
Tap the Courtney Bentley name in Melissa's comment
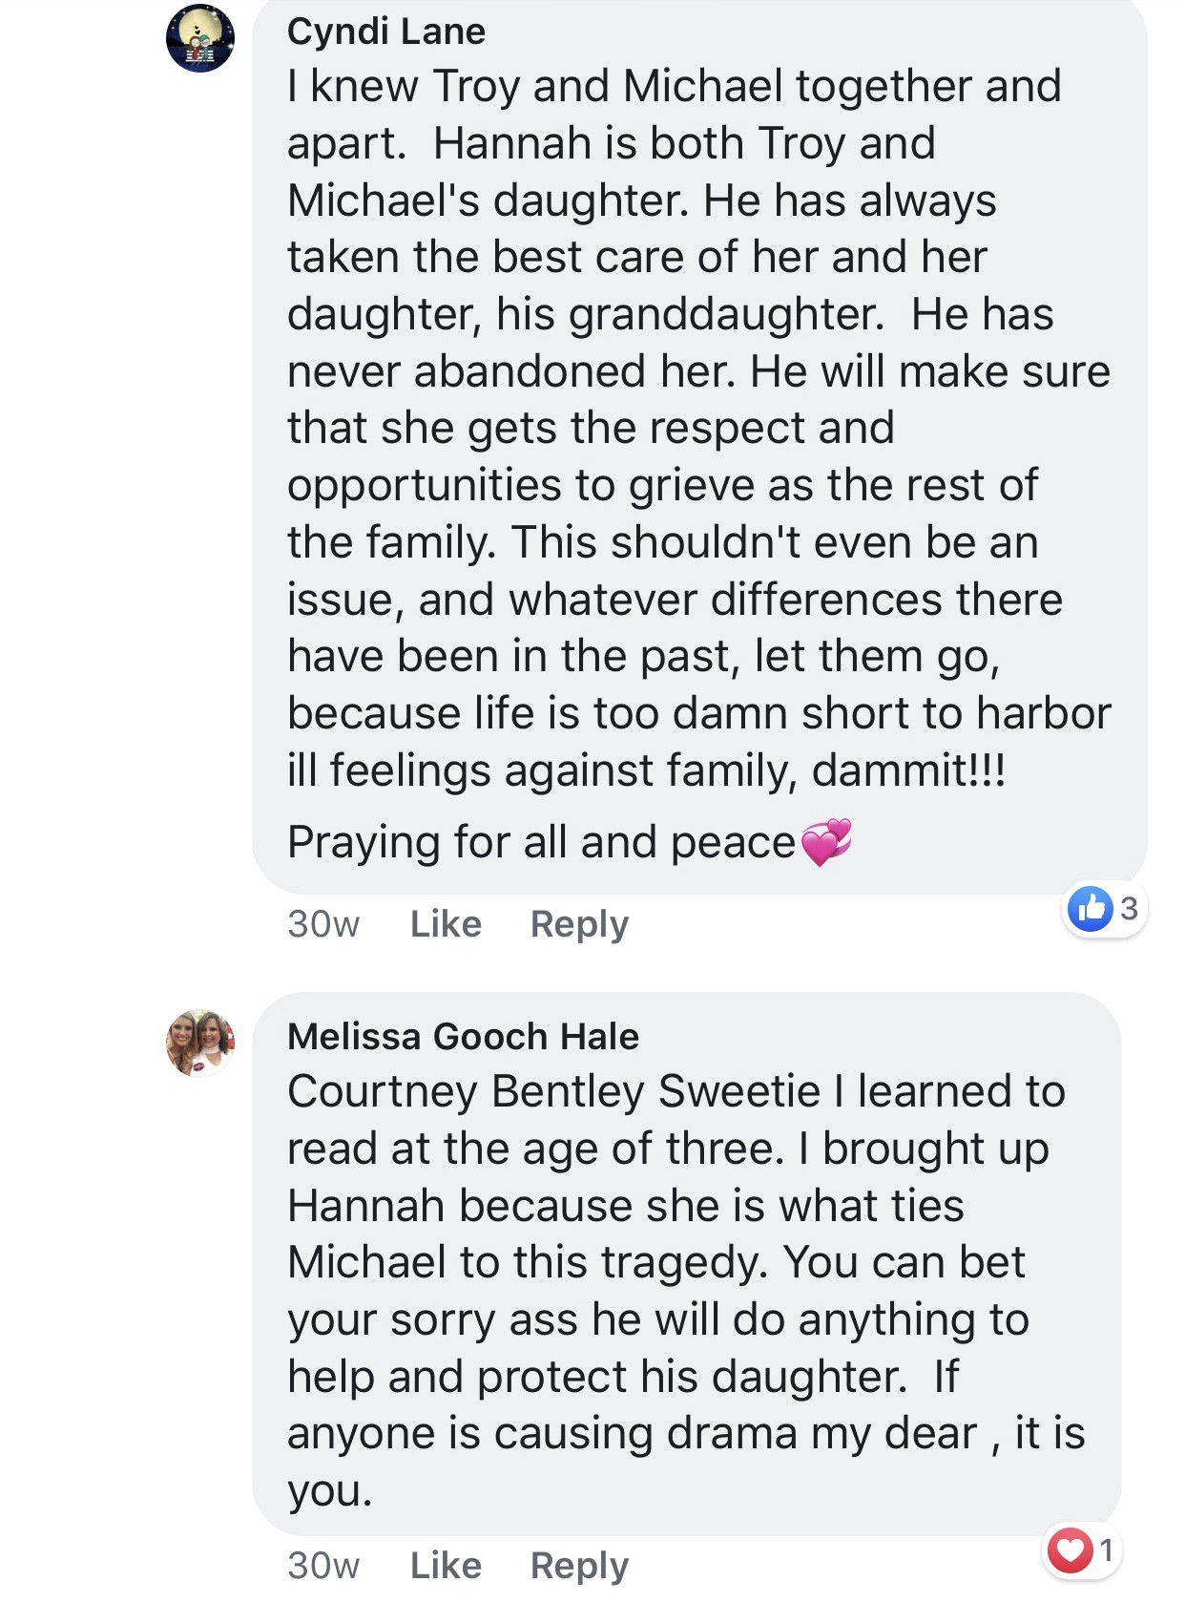[x=467, y=1091]
